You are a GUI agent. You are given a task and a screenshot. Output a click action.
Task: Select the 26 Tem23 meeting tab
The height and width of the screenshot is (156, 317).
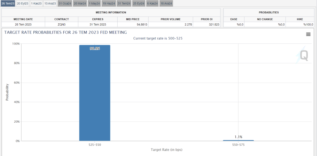(8, 3)
